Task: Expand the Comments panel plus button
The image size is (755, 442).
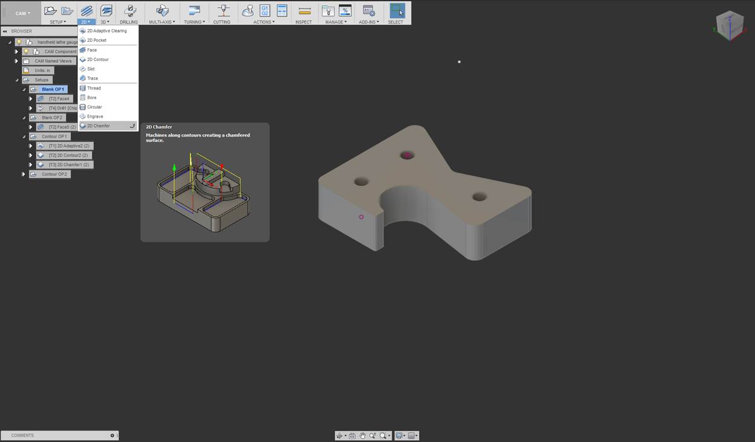Action: pos(112,435)
